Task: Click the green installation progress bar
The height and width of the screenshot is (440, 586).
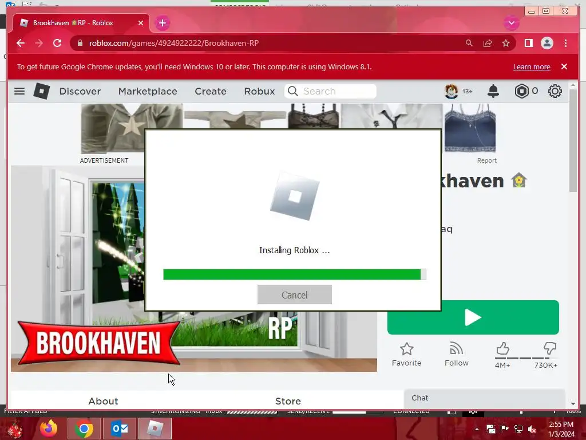Action: pos(295,274)
